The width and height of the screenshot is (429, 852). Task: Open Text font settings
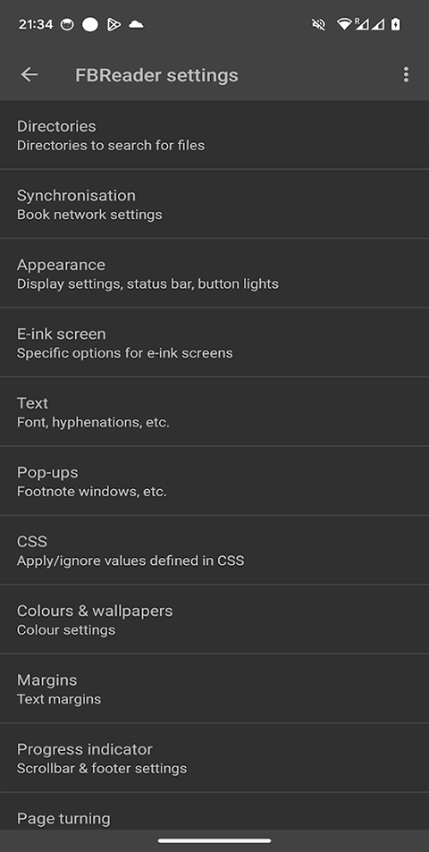click(x=214, y=412)
